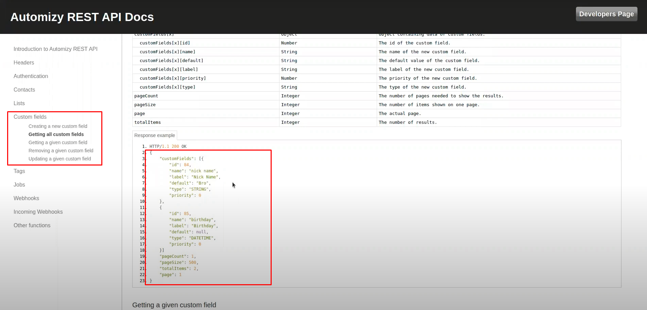Select Custom fields in sidebar
This screenshot has height=310, width=647.
click(x=30, y=117)
